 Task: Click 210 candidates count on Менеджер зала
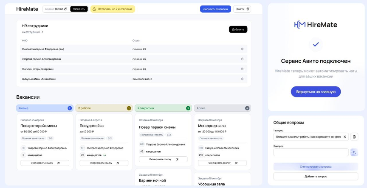201,155
